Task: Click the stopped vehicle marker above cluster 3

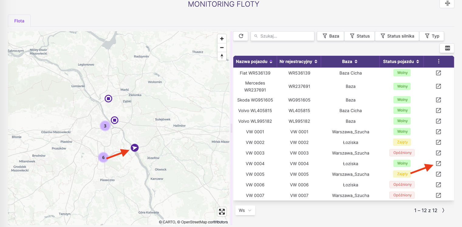Action: point(115,120)
